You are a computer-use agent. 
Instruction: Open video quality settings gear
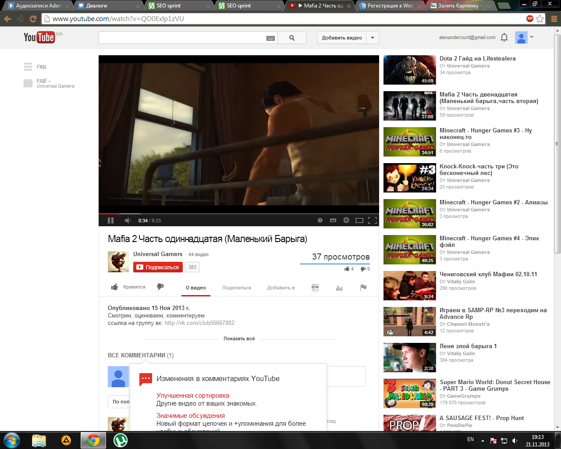tap(346, 221)
